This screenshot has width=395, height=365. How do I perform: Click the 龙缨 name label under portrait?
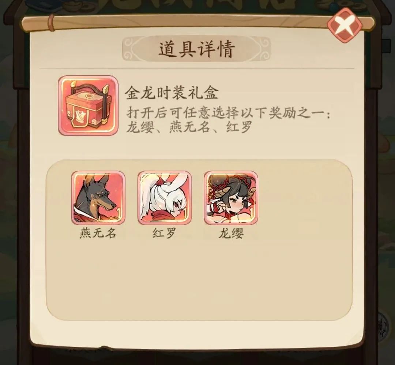pos(231,233)
